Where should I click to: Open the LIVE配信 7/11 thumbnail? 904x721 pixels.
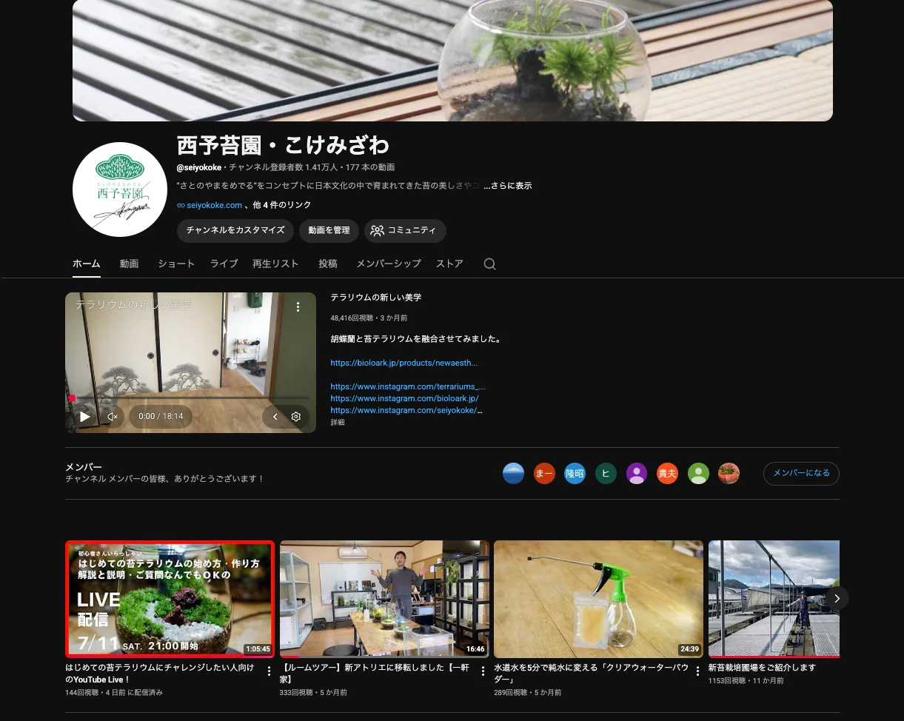[170, 599]
